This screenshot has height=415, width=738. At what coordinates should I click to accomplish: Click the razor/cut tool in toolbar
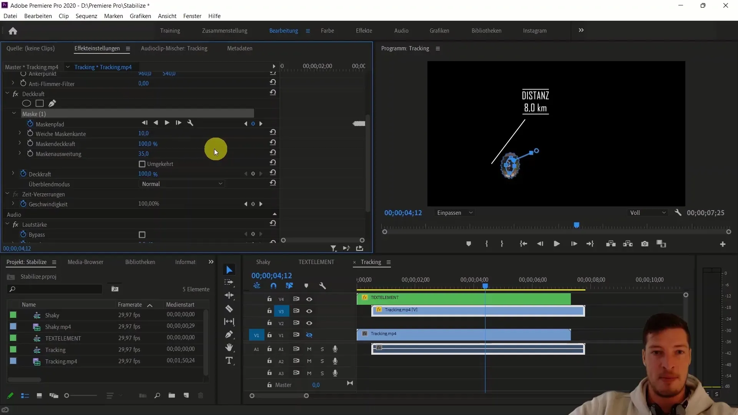tap(231, 308)
